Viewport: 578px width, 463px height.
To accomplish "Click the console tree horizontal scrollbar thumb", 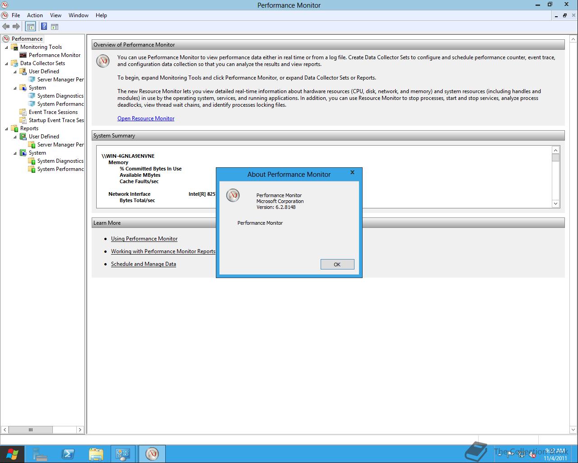I will pyautogui.click(x=31, y=430).
